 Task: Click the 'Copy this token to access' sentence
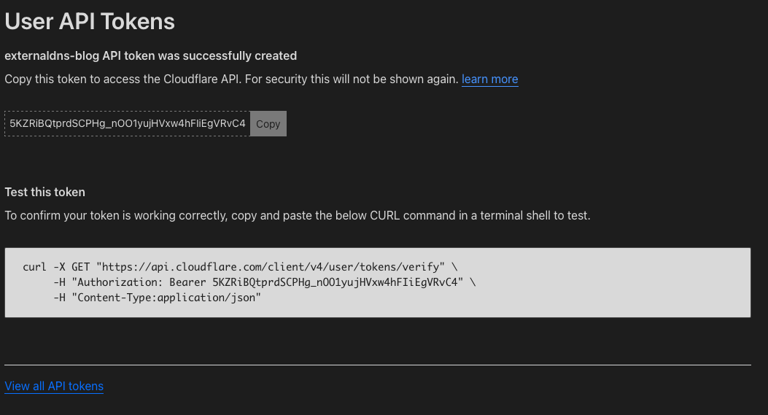click(231, 79)
